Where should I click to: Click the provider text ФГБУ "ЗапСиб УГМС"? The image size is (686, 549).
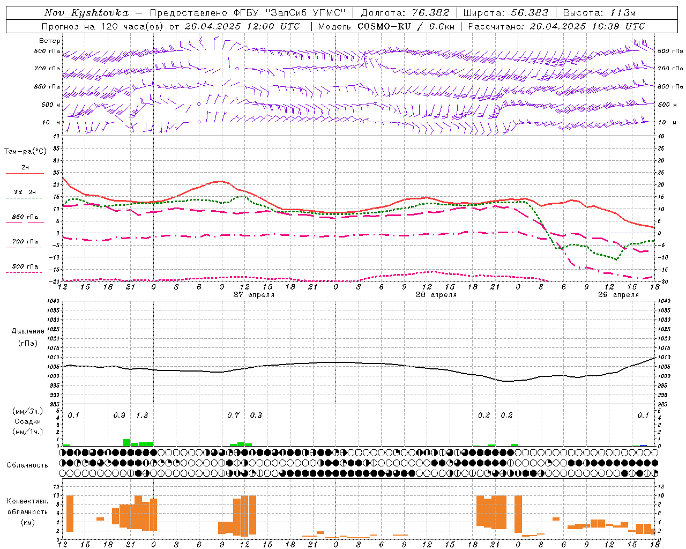pos(290,13)
